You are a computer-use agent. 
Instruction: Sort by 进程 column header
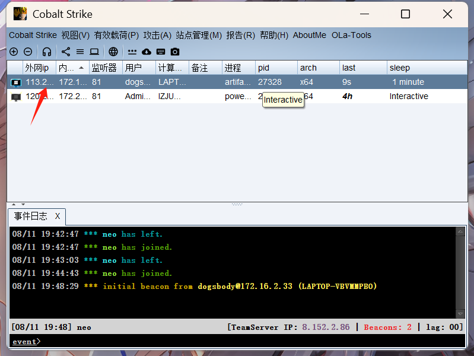pyautogui.click(x=239, y=68)
